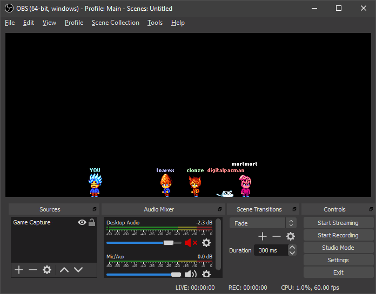Click the Duration 300 ms field
Screen dimensions: 376x294
tap(271, 250)
